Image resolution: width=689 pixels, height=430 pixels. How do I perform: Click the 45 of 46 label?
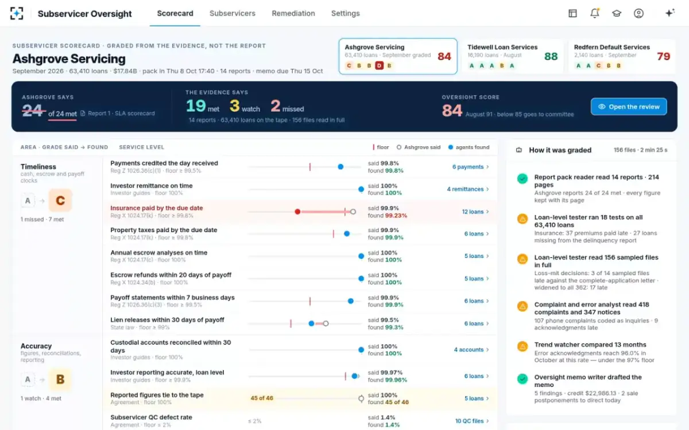click(x=262, y=398)
